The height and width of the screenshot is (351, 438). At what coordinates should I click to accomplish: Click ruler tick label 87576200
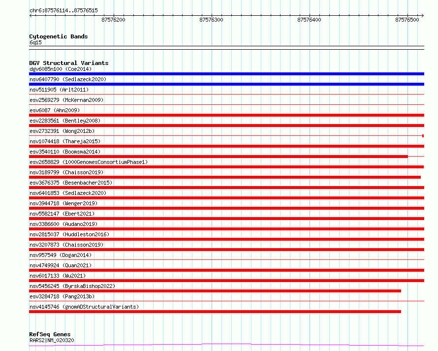pyautogui.click(x=113, y=20)
